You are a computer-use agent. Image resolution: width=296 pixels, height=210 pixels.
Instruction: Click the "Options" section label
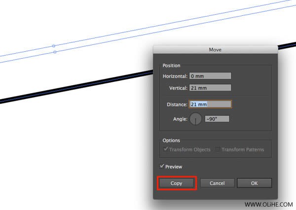[171, 140]
